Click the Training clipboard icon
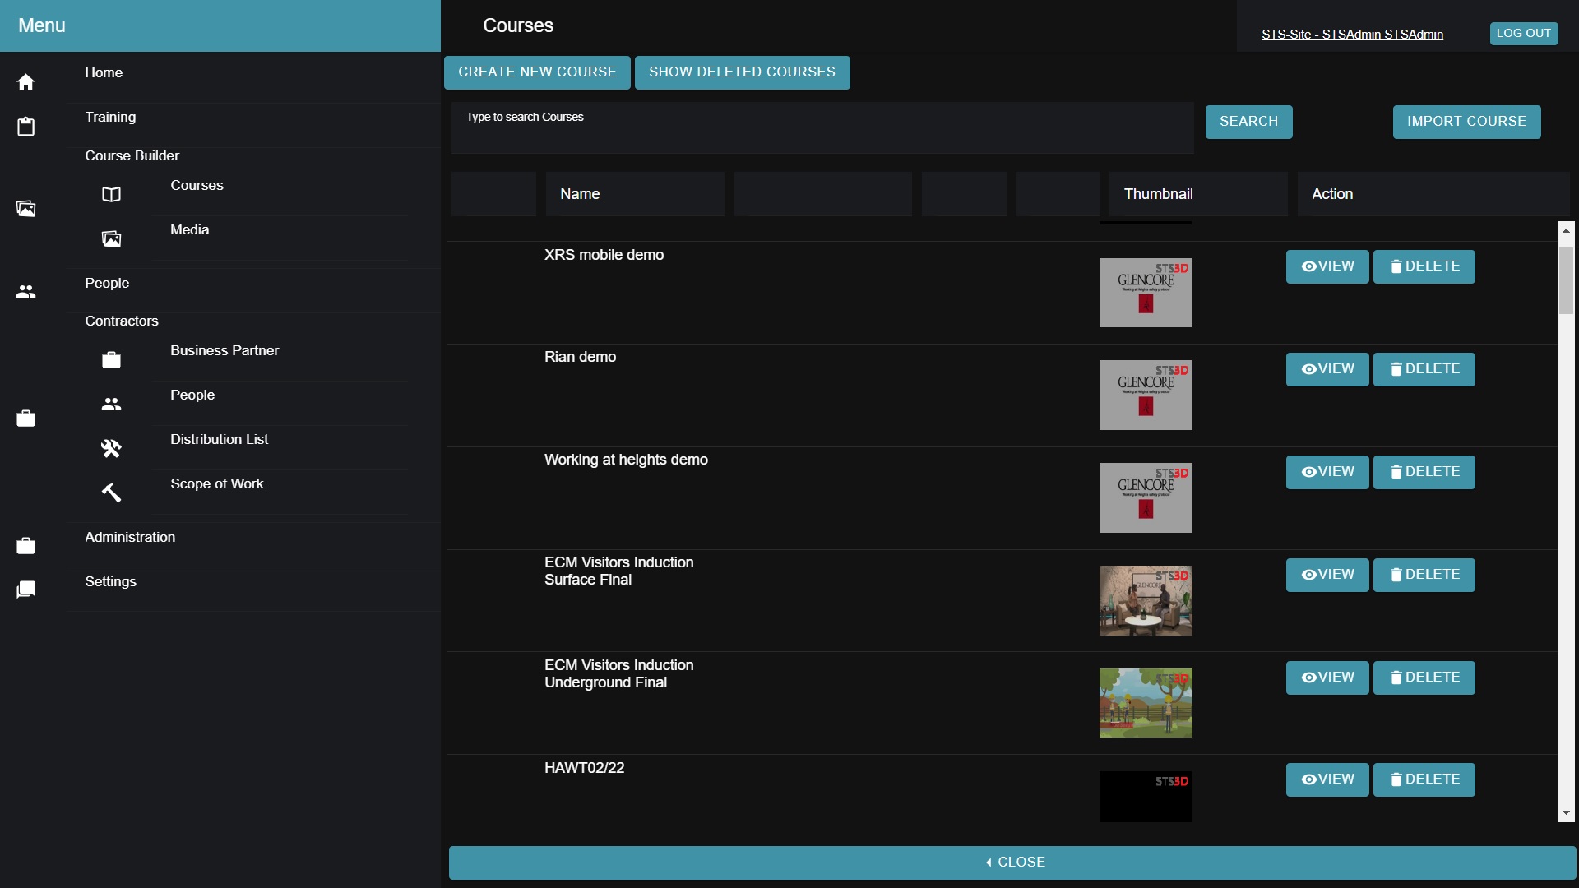Image resolution: width=1579 pixels, height=888 pixels. point(25,127)
